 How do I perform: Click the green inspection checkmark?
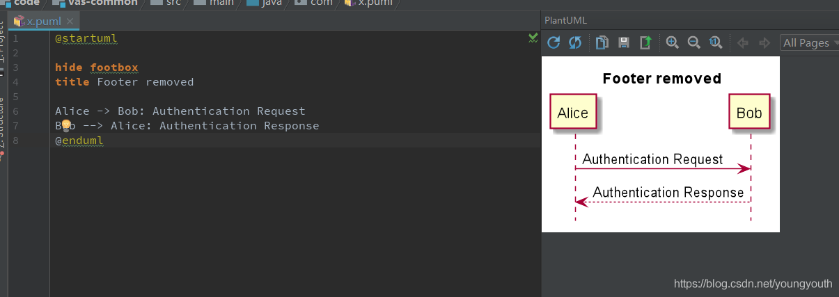533,37
